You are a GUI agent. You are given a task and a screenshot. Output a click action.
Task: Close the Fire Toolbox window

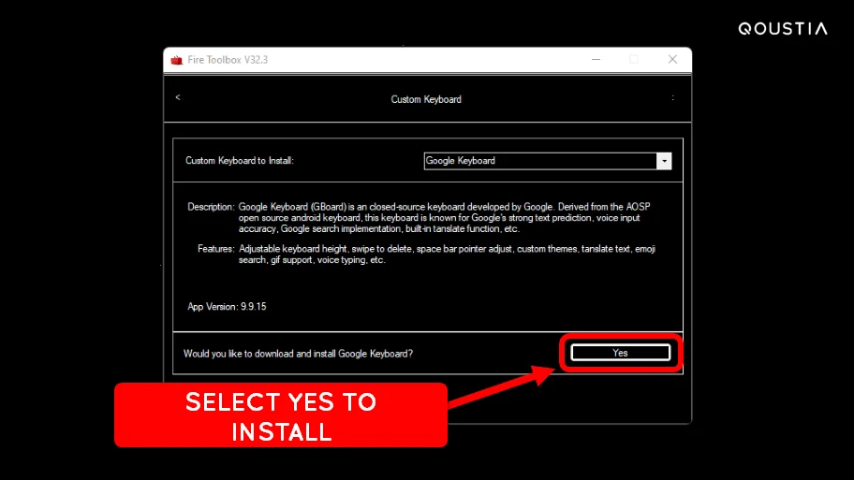pos(672,59)
